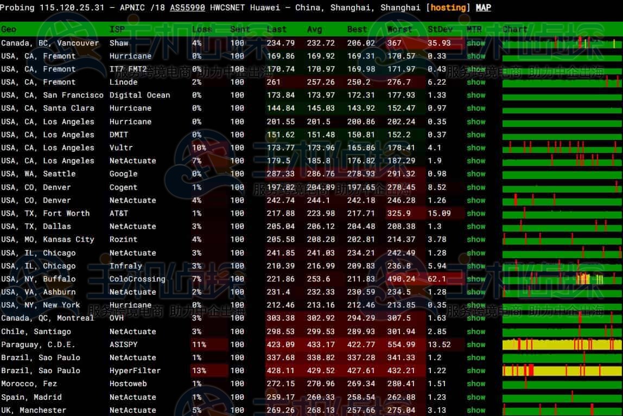Show MTR for Fremont Linode row

tap(476, 82)
